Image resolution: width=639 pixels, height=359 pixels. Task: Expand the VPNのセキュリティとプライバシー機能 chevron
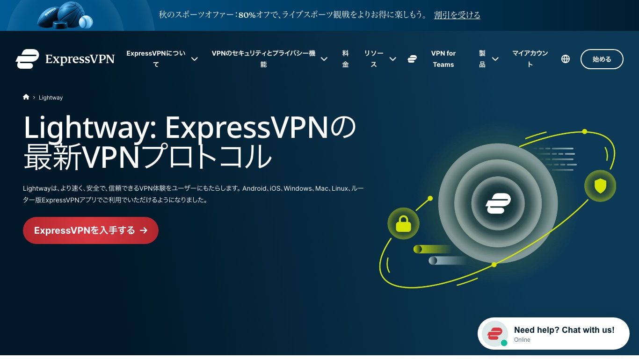coord(324,59)
